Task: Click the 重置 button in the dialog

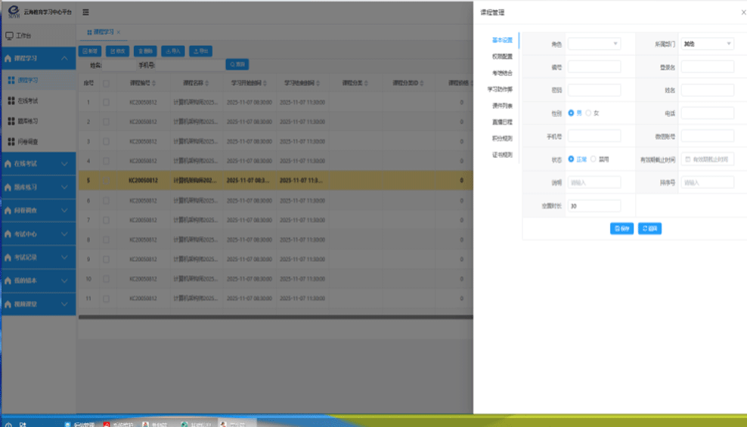Action: coord(649,228)
